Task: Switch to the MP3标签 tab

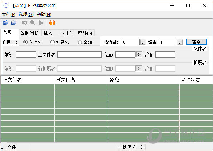Action: coord(85,33)
